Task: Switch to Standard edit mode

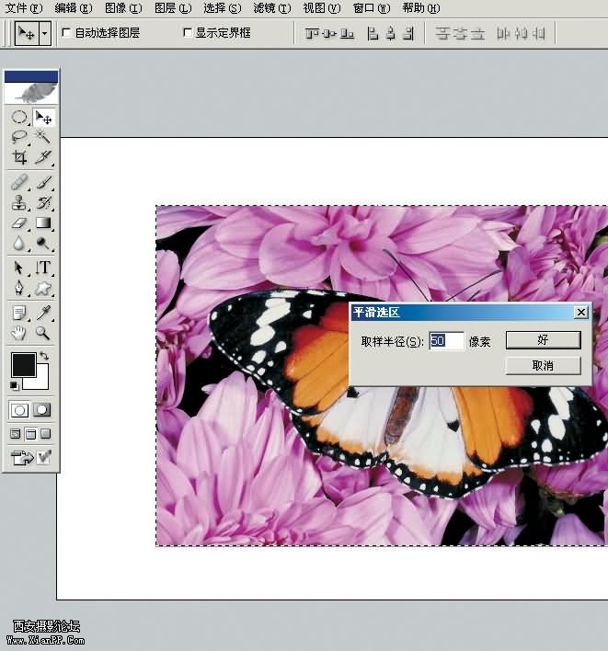Action: [x=19, y=410]
